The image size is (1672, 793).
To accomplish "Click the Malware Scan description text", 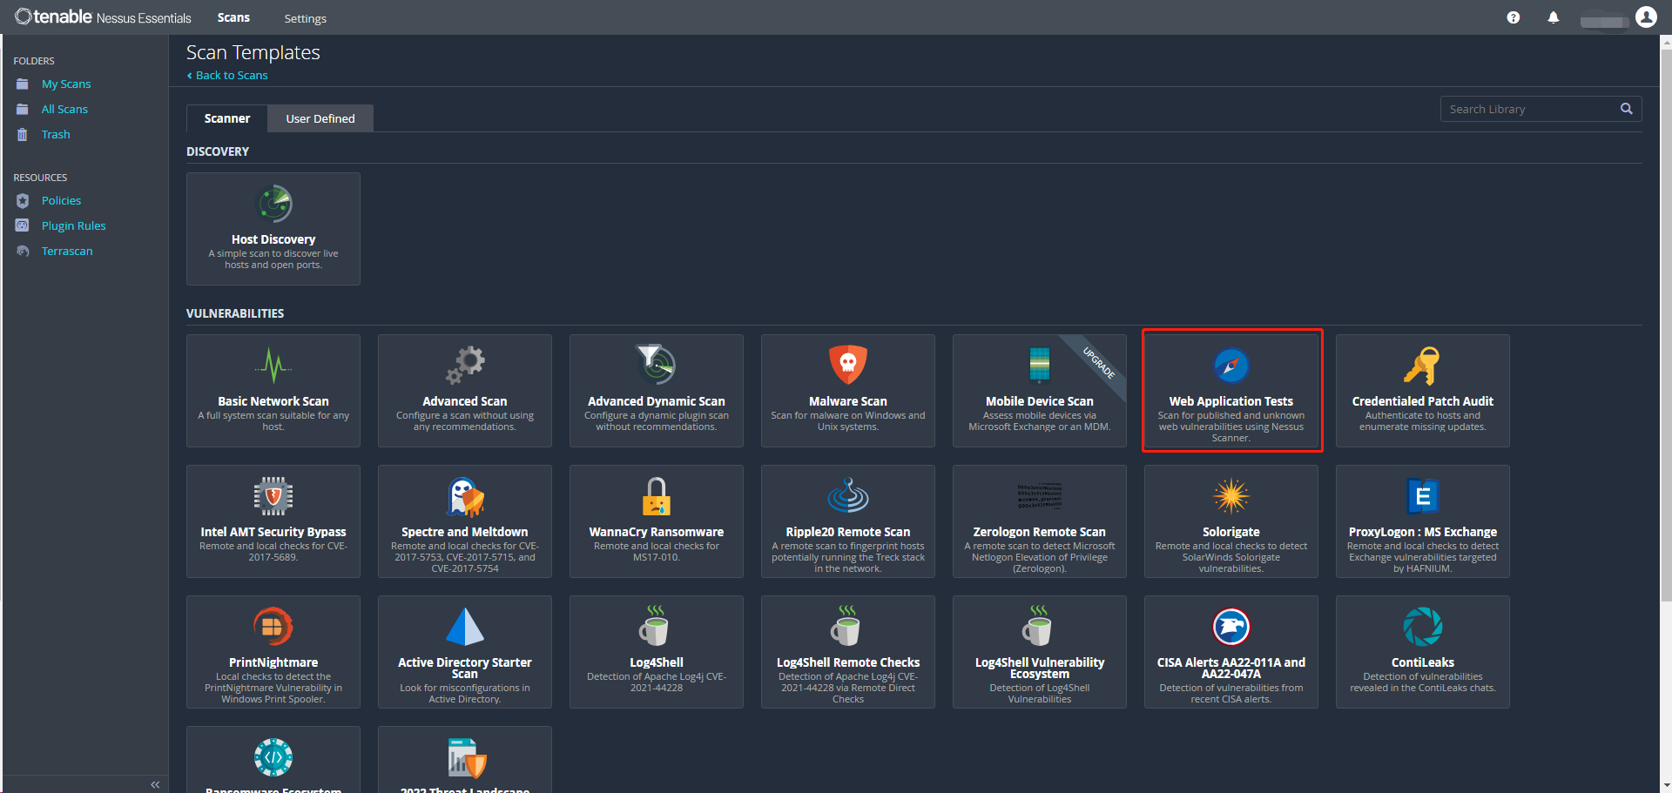I will 848,421.
